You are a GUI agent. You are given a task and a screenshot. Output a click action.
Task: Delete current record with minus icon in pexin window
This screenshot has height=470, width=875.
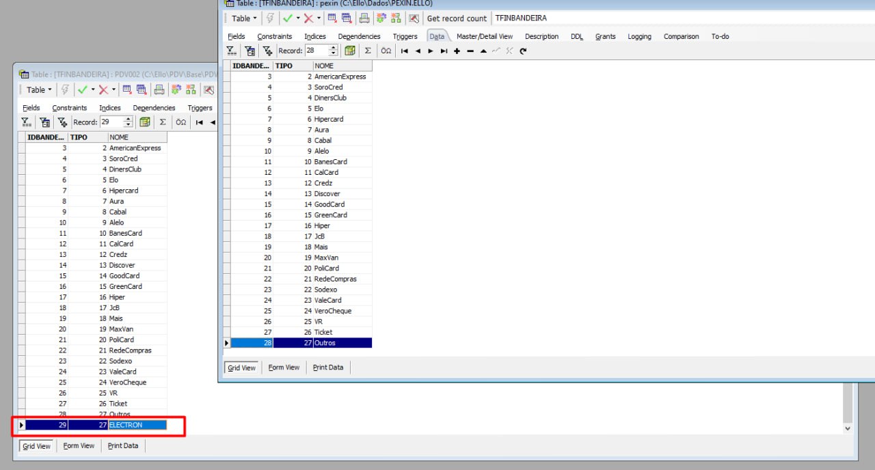470,51
